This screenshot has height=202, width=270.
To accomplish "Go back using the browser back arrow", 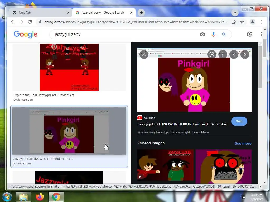I will click(x=13, y=22).
